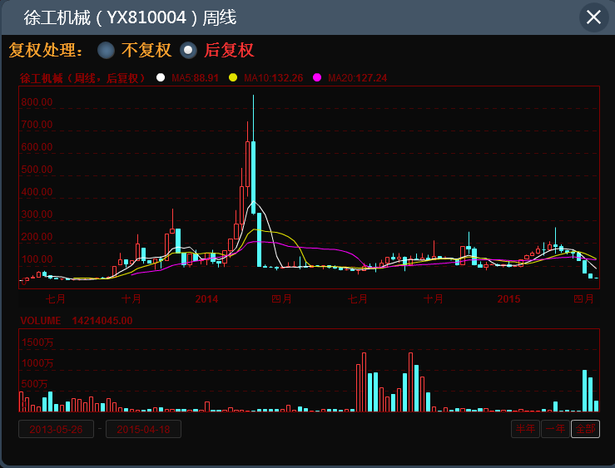Close the 徐工机械 weekly chart window

[593, 17]
